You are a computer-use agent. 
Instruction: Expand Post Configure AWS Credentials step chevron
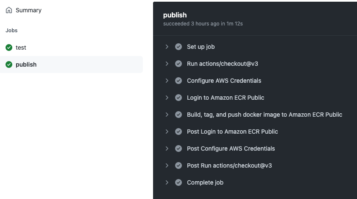click(167, 149)
